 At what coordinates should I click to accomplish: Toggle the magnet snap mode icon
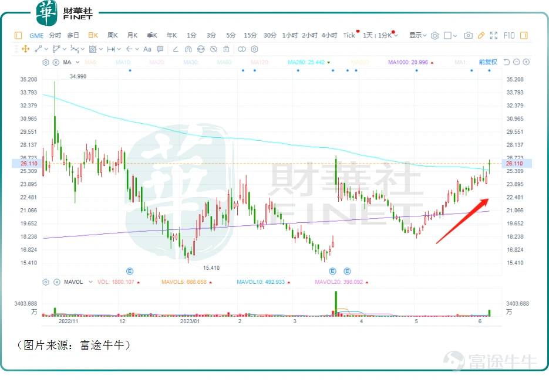[188, 49]
